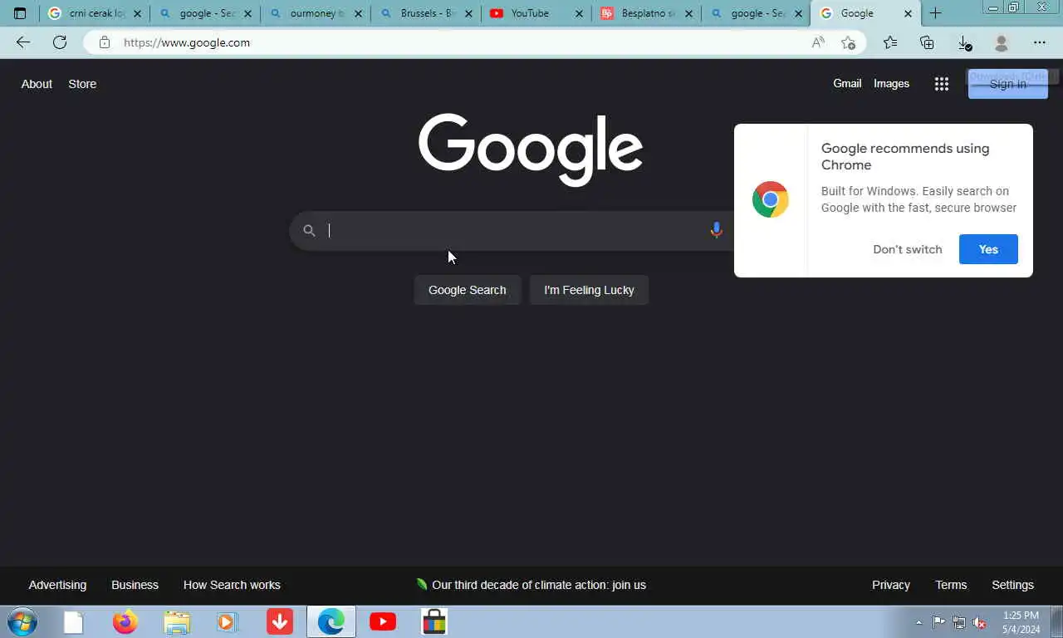Screen dimensions: 1063x638
Task: Open the tab actions menu icon
Action: point(20,13)
